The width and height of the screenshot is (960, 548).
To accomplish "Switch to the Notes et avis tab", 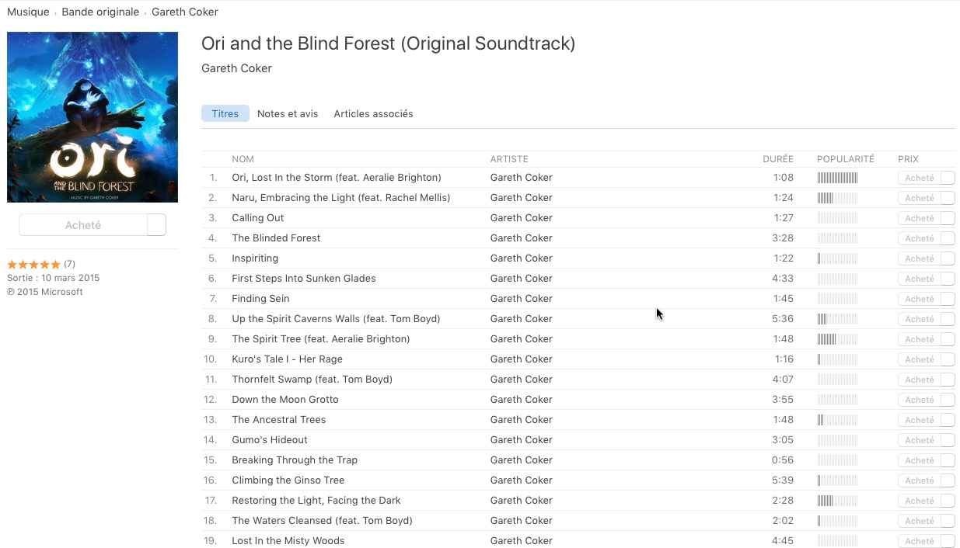I will tap(288, 113).
